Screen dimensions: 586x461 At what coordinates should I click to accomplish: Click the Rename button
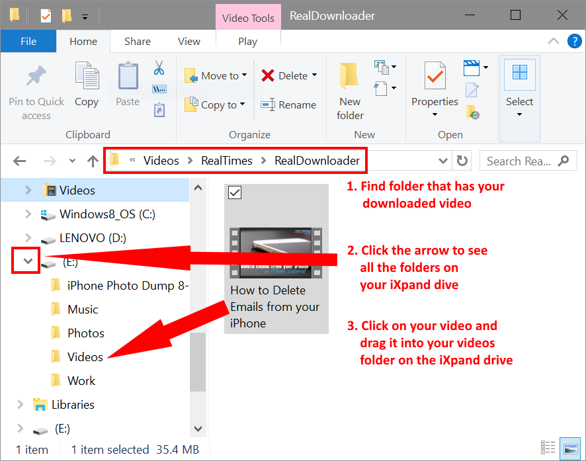click(288, 105)
